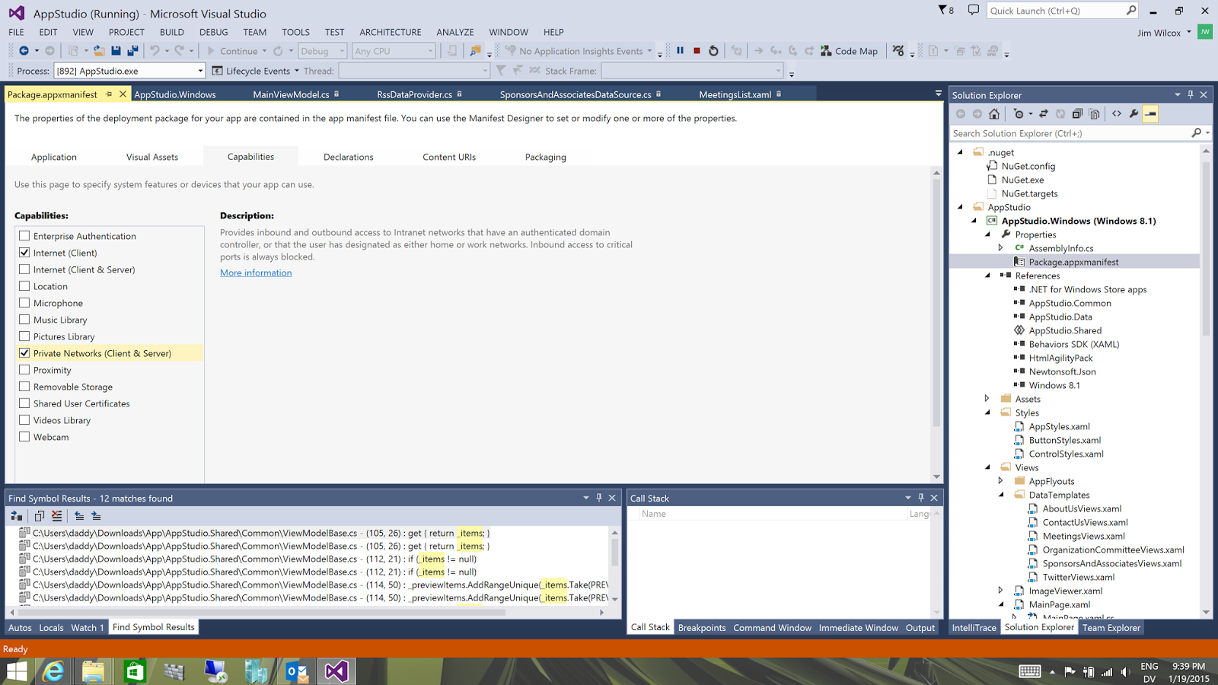Click the Windows Start button
The width and height of the screenshot is (1218, 685).
(x=17, y=671)
